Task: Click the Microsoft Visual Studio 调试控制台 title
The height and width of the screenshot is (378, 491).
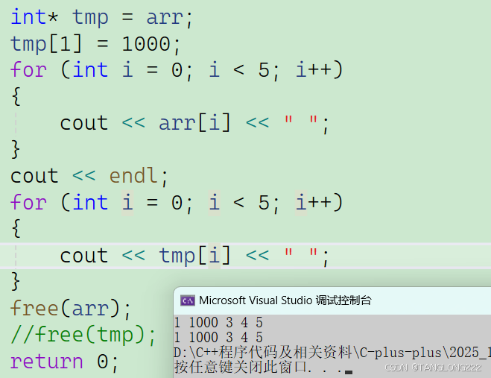Action: pos(285,300)
